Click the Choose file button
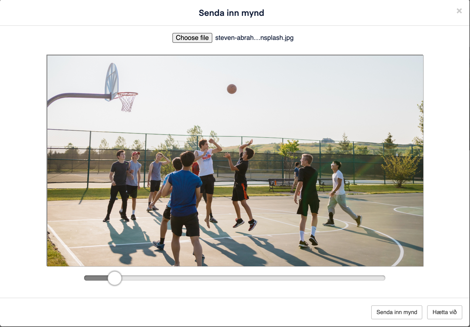470x327 pixels. [x=192, y=38]
